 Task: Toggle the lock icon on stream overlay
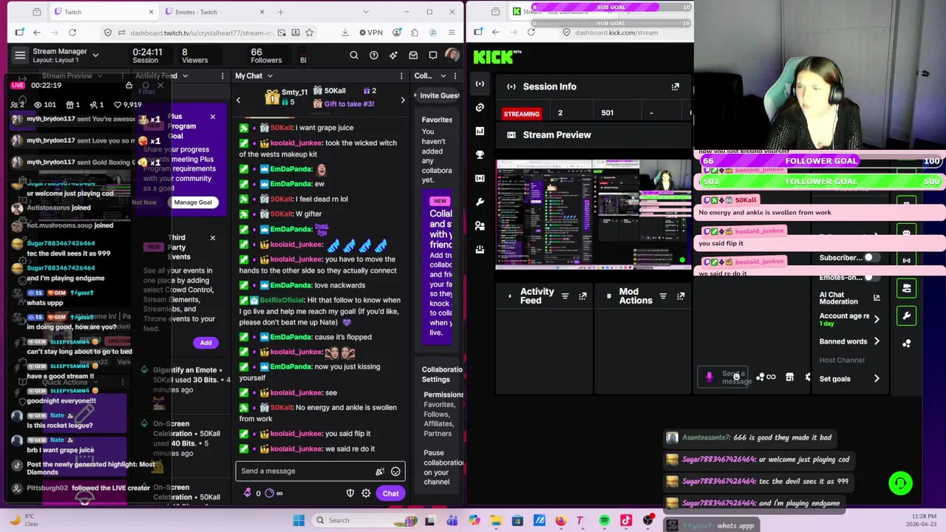[x=129, y=86]
